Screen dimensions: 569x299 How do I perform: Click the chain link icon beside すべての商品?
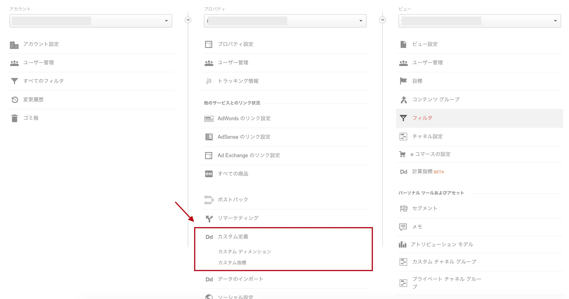pyautogui.click(x=209, y=174)
